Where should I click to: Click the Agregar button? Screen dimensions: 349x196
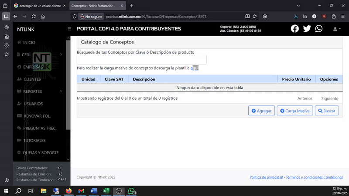click(261, 111)
